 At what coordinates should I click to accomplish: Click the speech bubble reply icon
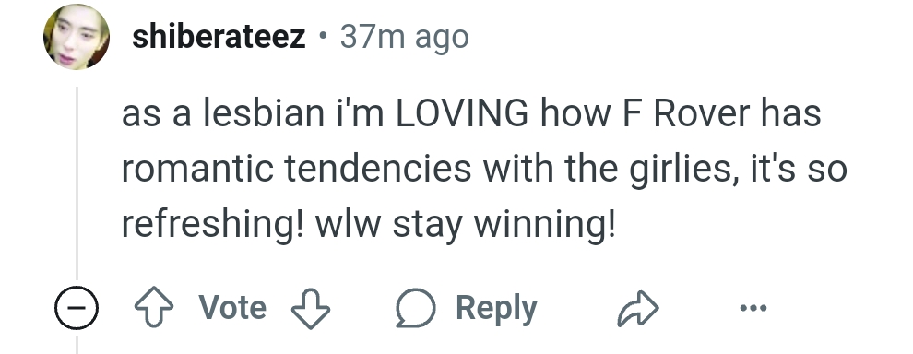tap(415, 308)
